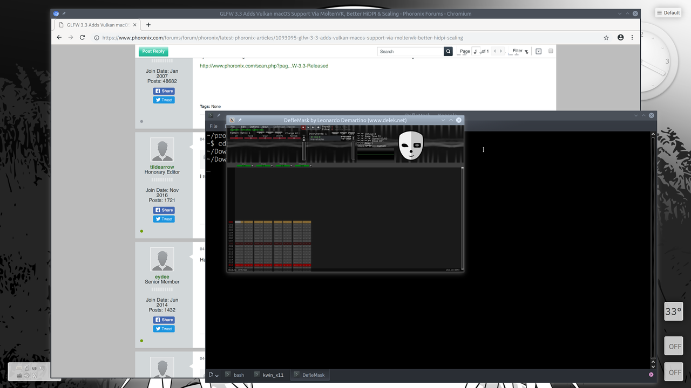Open eydee's profile link
The image size is (691, 388).
(162, 276)
